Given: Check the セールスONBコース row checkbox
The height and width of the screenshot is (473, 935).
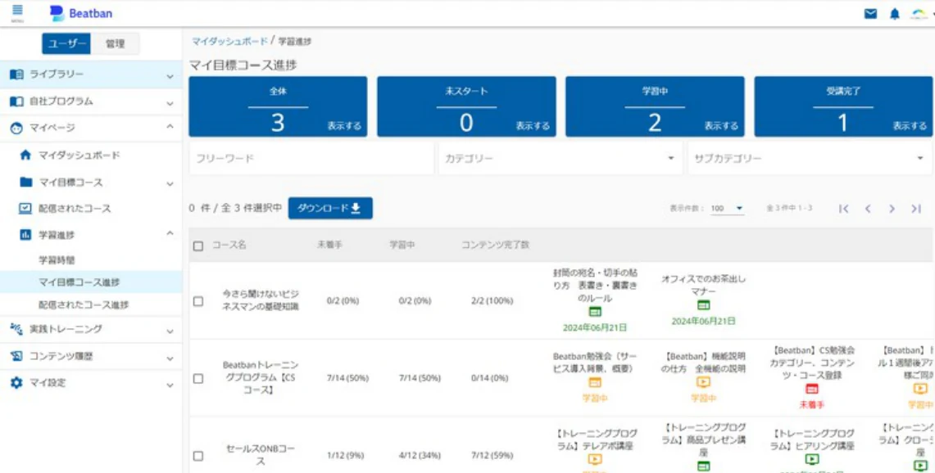Looking at the screenshot, I should click(x=198, y=456).
